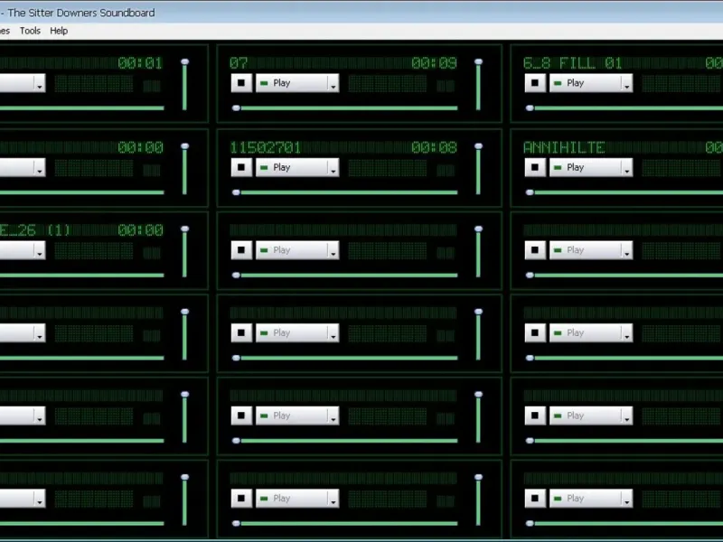
Task: Click volume slider knob of E_26 (1) cell
Action: click(185, 229)
